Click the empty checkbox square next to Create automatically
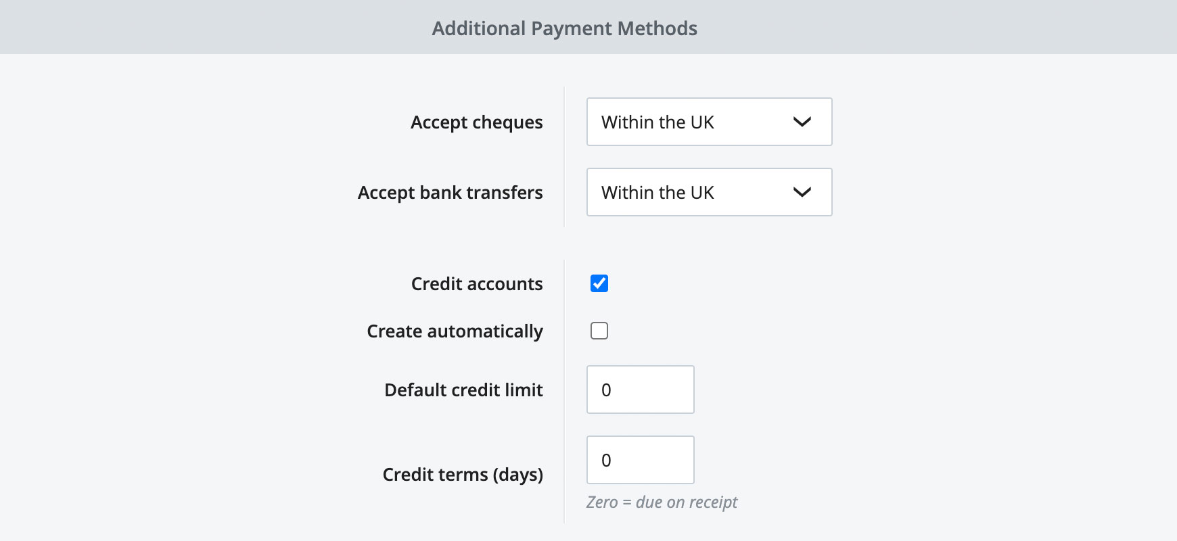The image size is (1177, 541). tap(598, 331)
